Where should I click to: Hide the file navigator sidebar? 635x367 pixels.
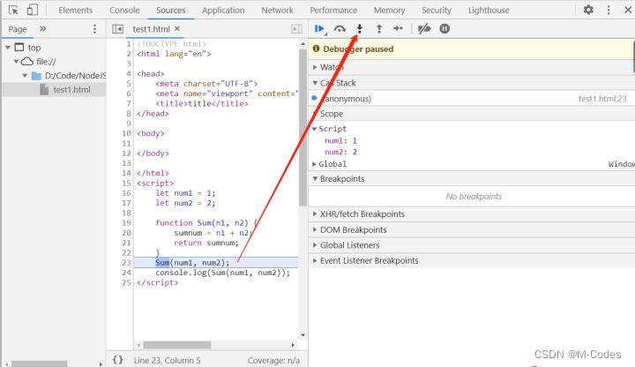pyautogui.click(x=118, y=29)
